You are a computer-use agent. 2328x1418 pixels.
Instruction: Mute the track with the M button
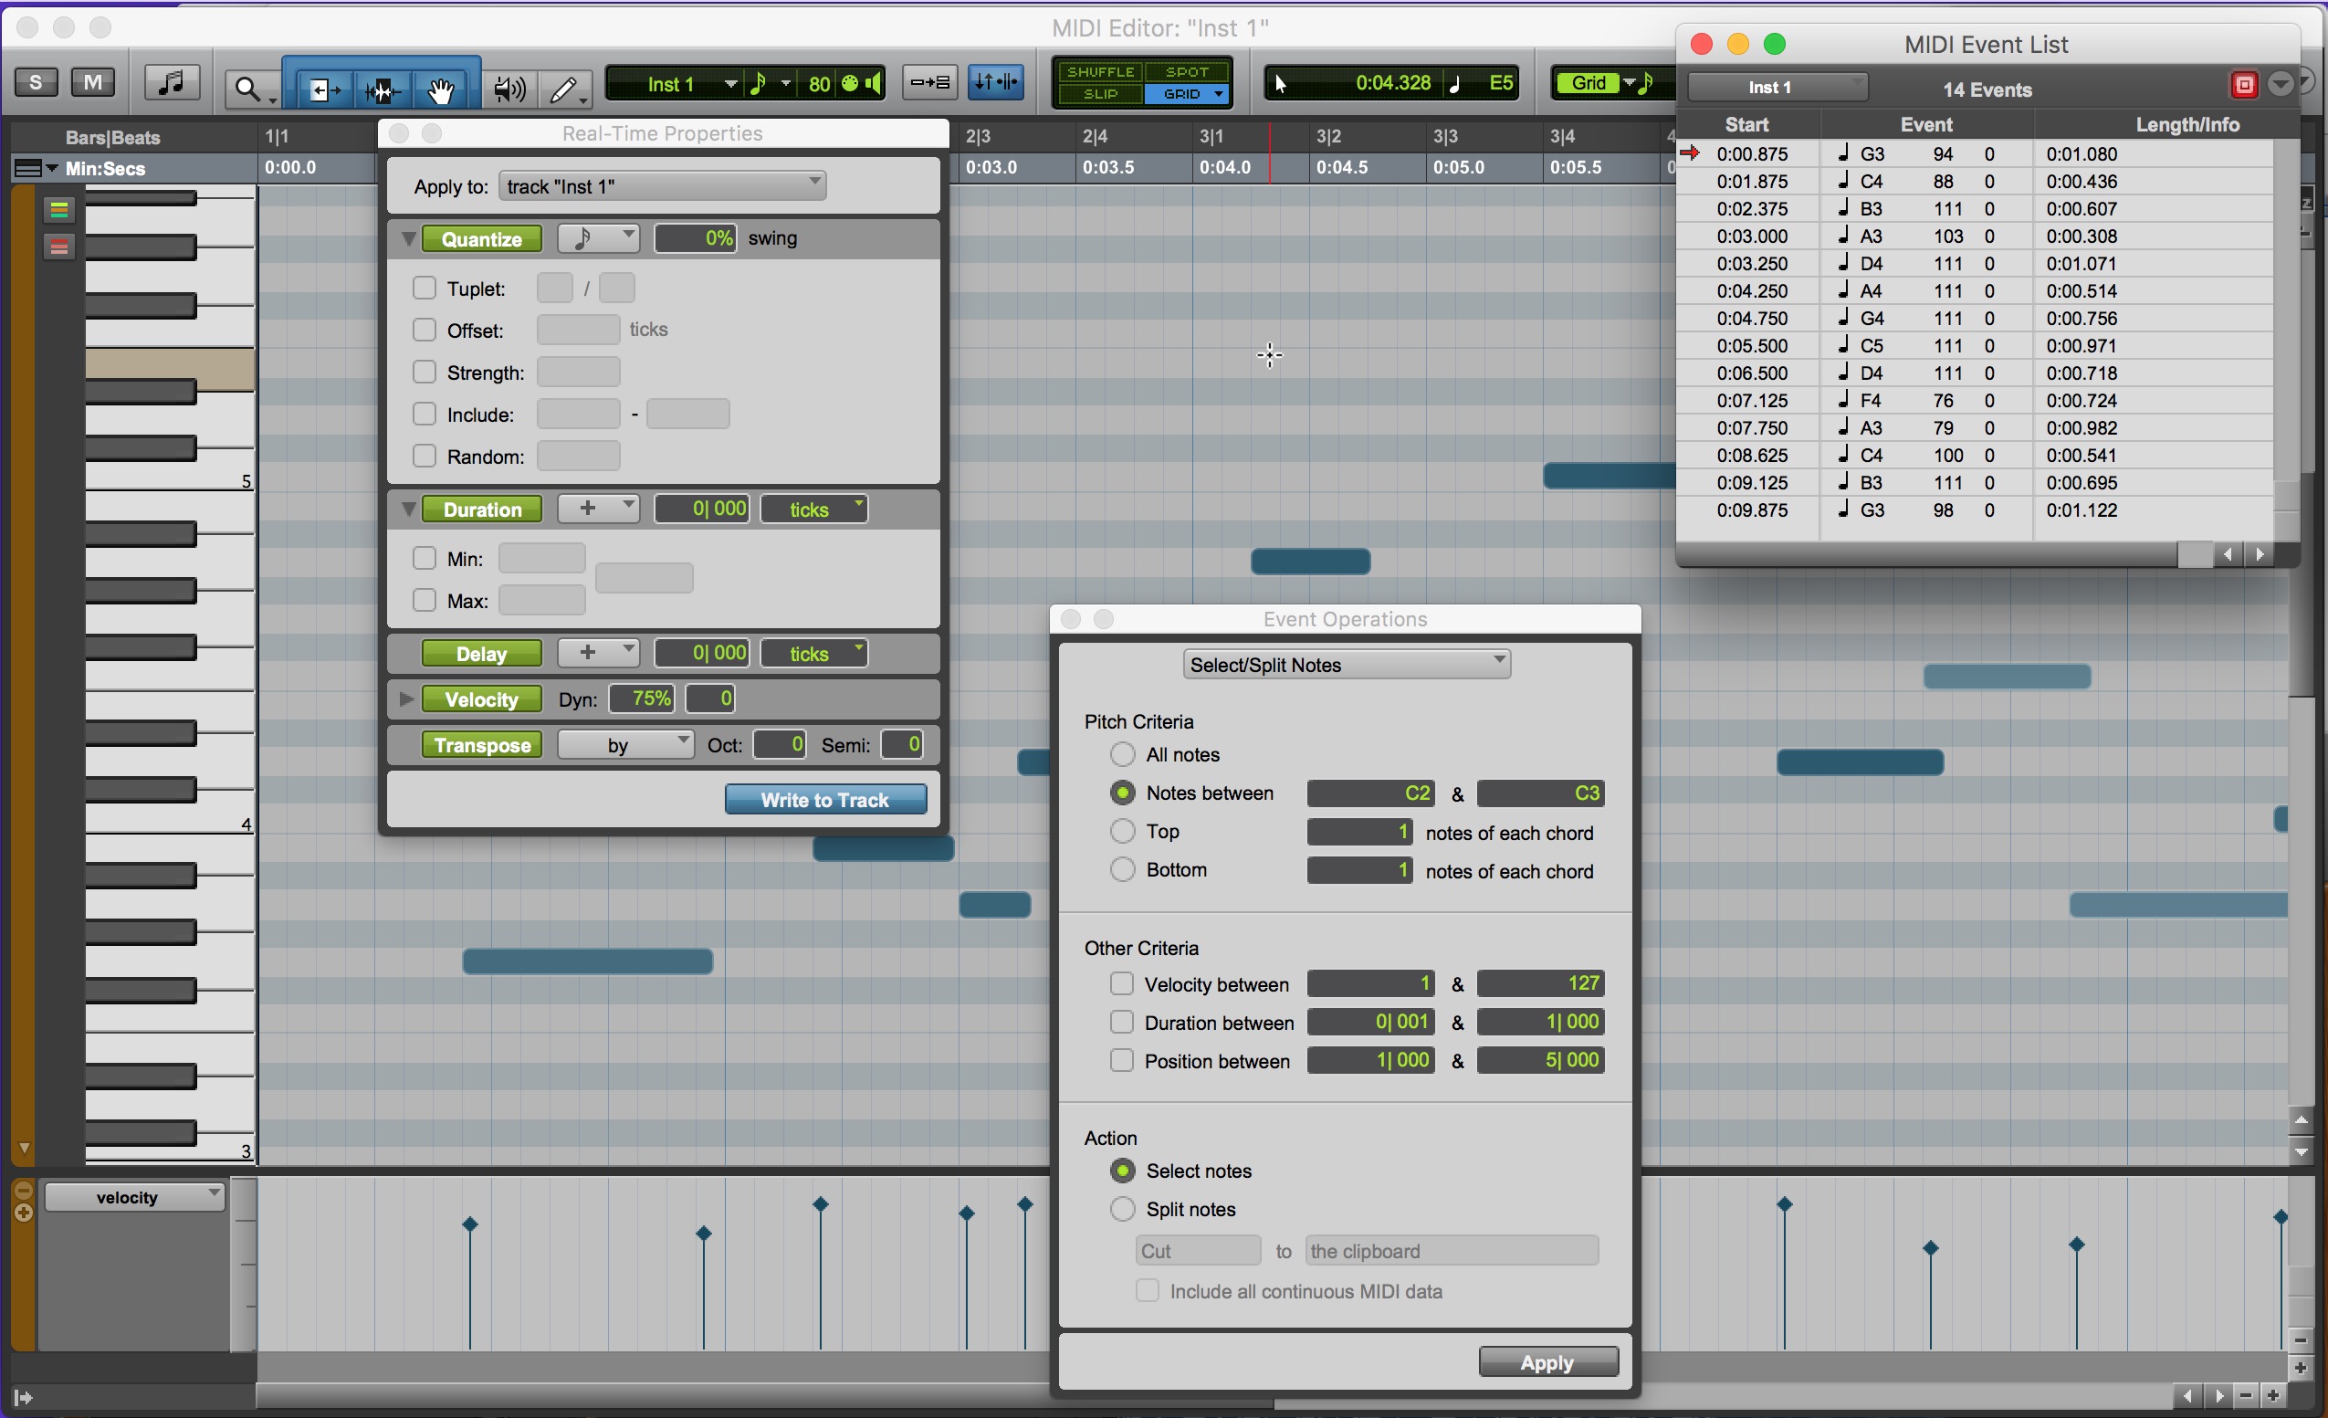[93, 82]
